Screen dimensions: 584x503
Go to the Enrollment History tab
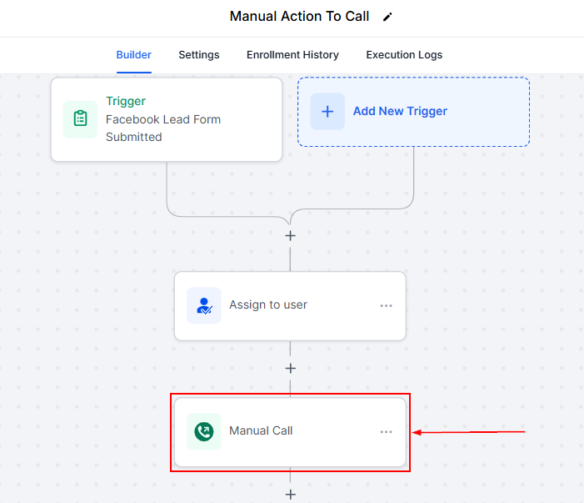[292, 55]
